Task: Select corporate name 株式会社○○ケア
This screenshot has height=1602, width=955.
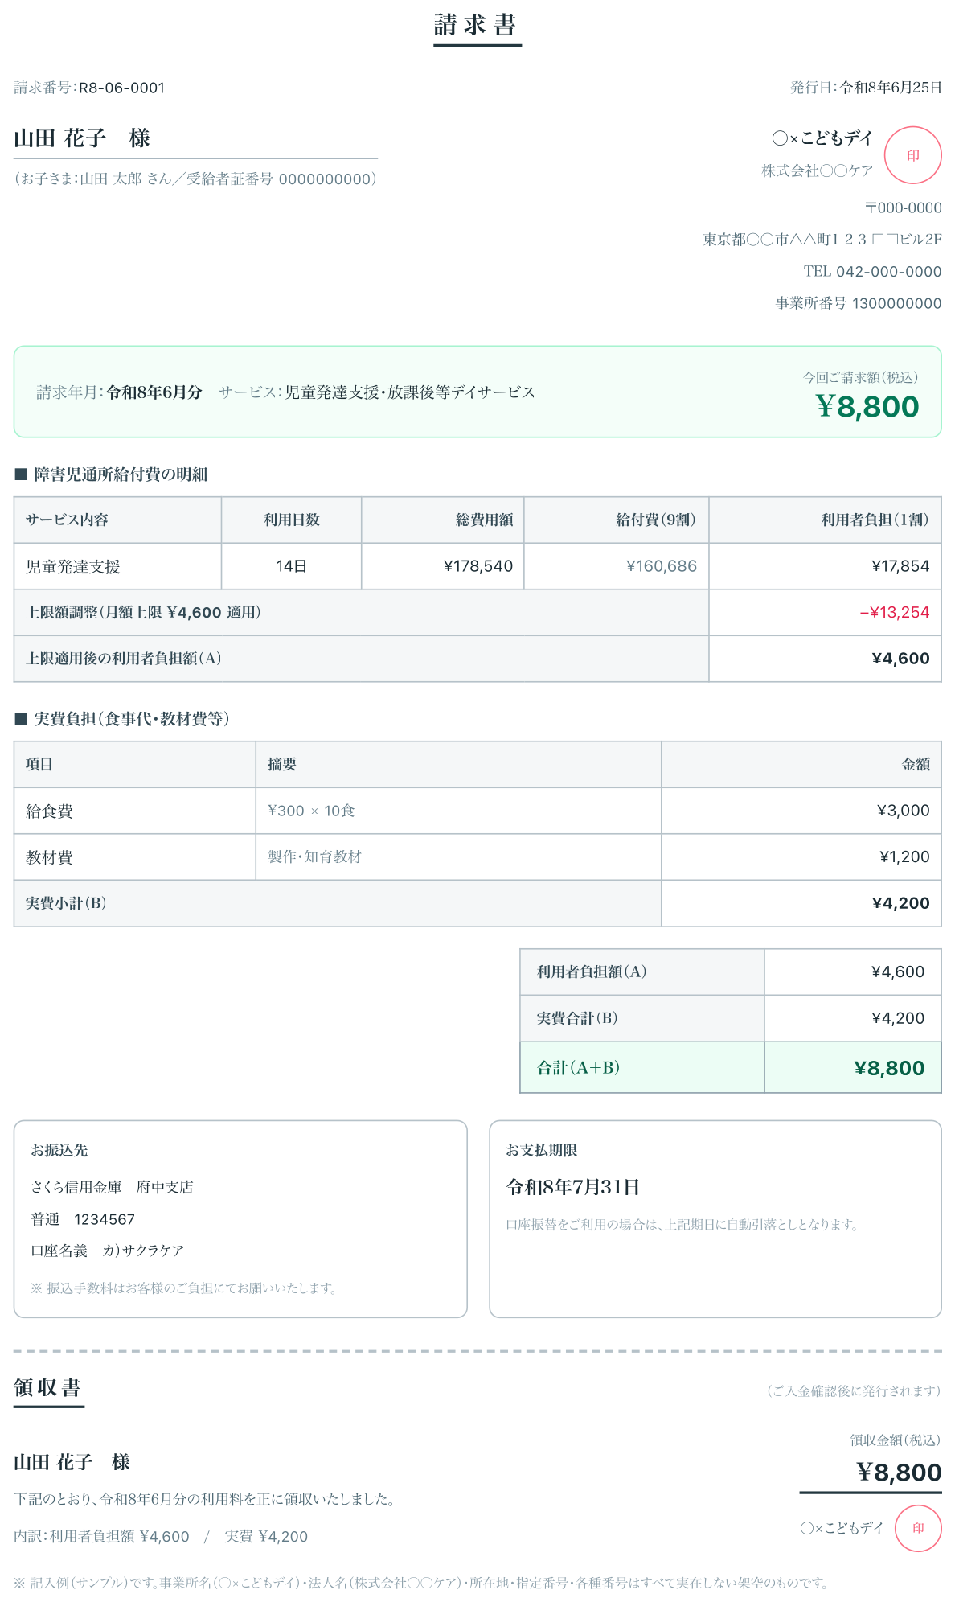Action: (x=817, y=170)
